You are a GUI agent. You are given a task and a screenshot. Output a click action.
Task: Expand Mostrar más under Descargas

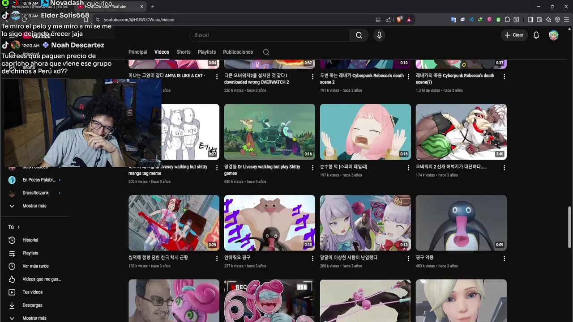(35, 318)
